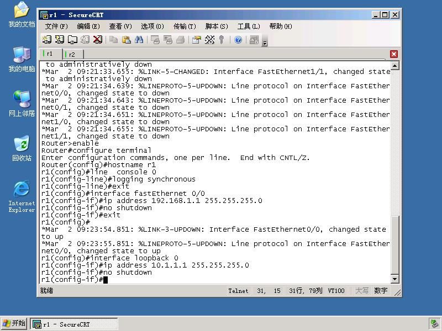Open the 脚本(S) menu

point(217,26)
